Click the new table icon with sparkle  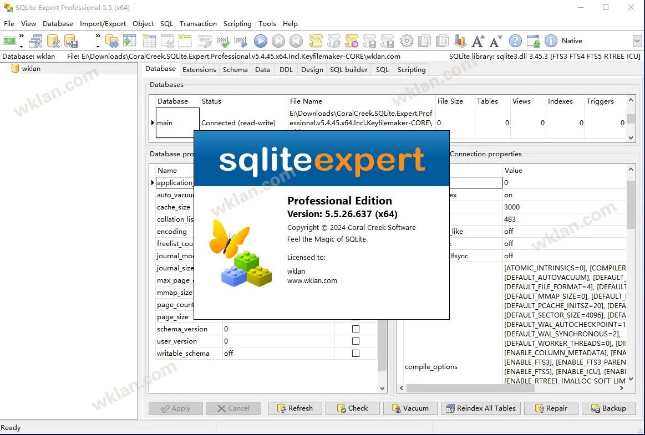click(x=149, y=40)
